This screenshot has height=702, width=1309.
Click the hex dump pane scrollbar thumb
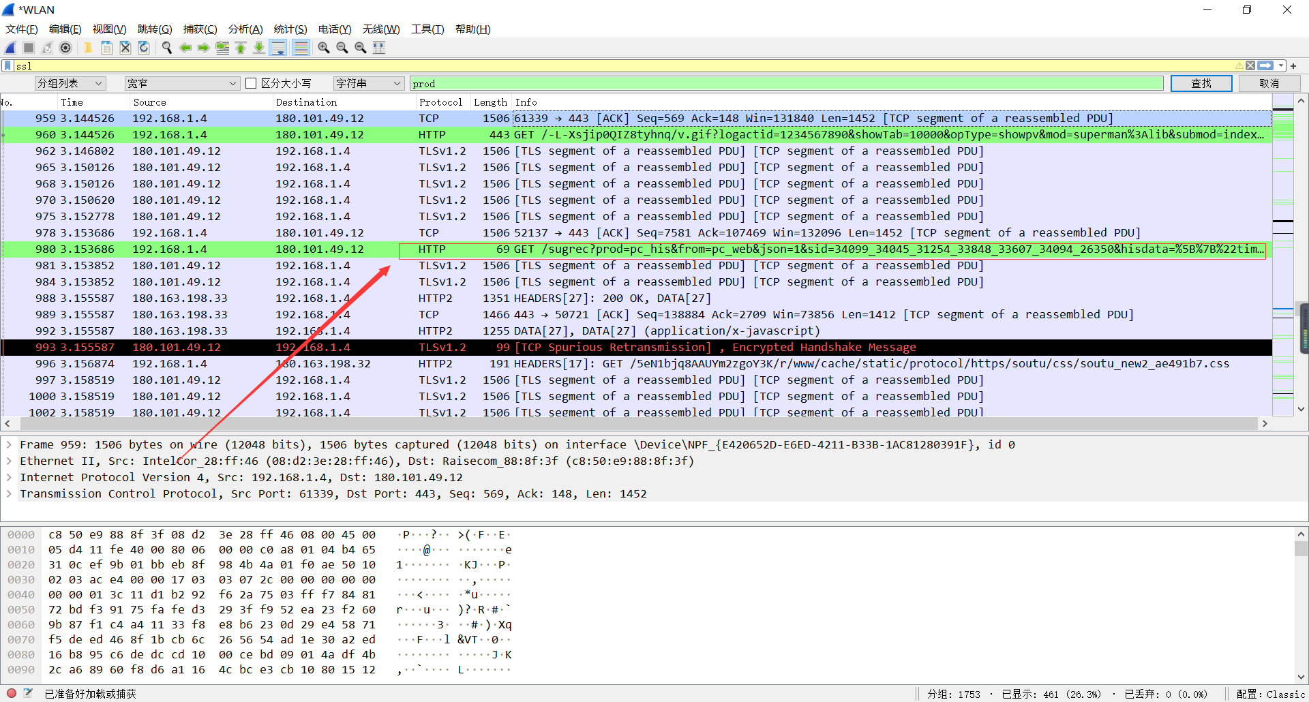point(1301,548)
